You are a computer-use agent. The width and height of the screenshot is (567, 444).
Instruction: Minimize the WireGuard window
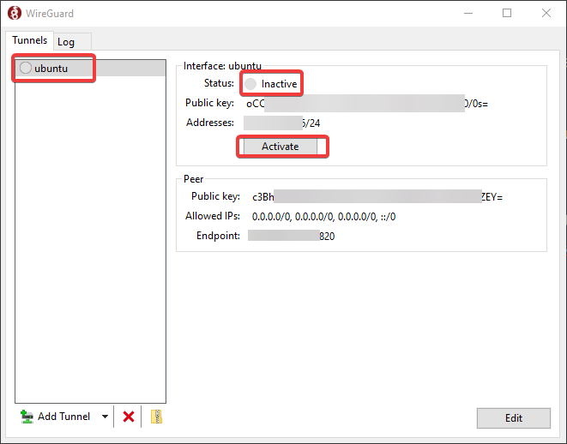(468, 14)
